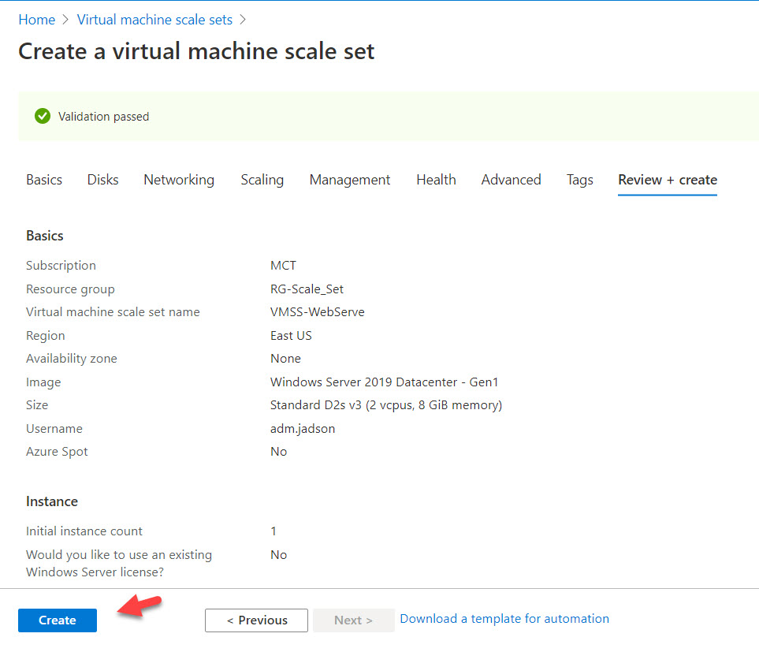Image resolution: width=759 pixels, height=652 pixels.
Task: Select the Networking tab
Action: [x=179, y=180]
